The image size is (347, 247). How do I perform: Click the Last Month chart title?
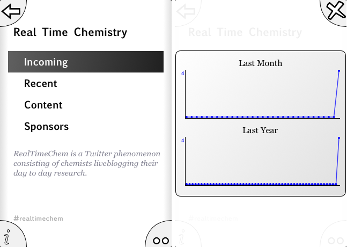click(x=260, y=63)
